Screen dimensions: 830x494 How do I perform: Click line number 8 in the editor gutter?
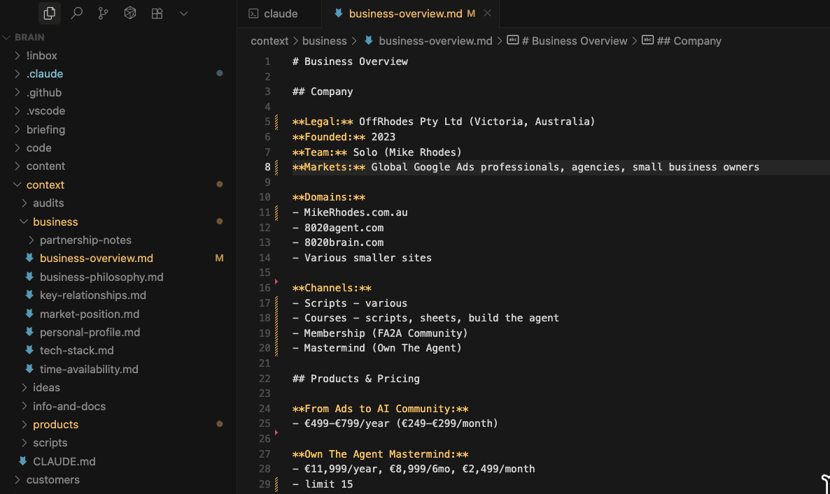(267, 167)
